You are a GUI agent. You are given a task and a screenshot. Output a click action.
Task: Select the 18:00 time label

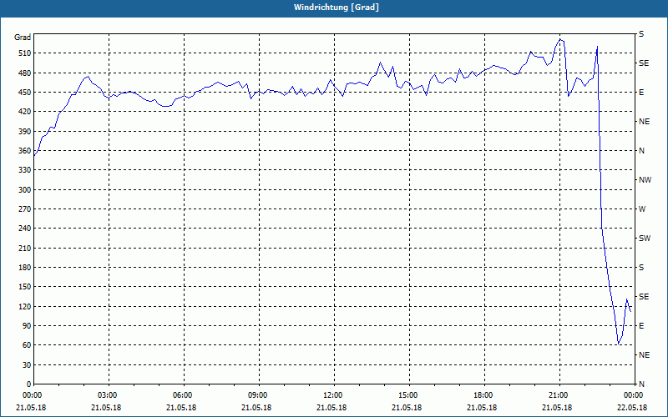[x=484, y=395]
